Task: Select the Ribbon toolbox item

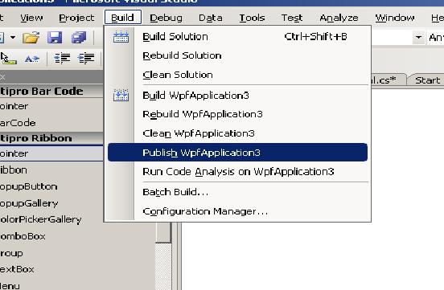Action: 51,170
